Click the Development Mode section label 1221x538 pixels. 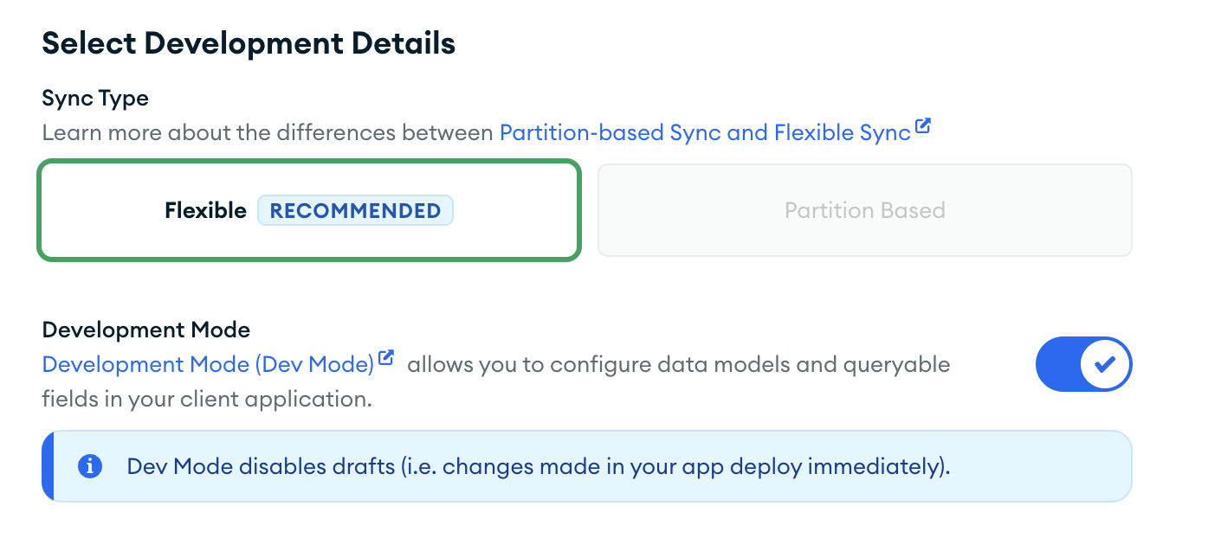click(146, 330)
